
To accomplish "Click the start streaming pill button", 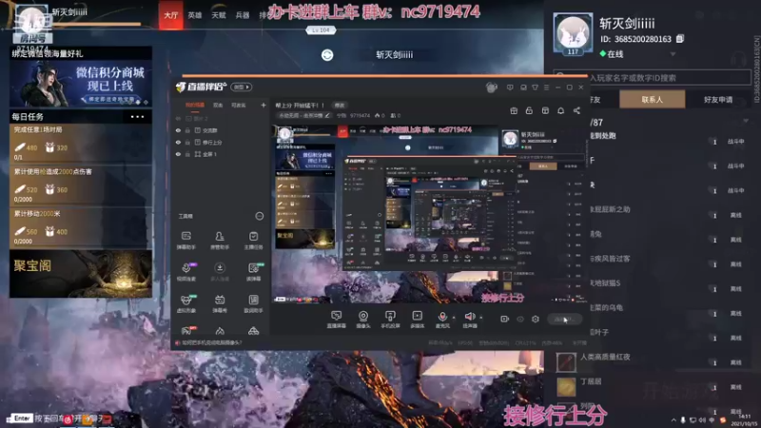I will point(564,319).
